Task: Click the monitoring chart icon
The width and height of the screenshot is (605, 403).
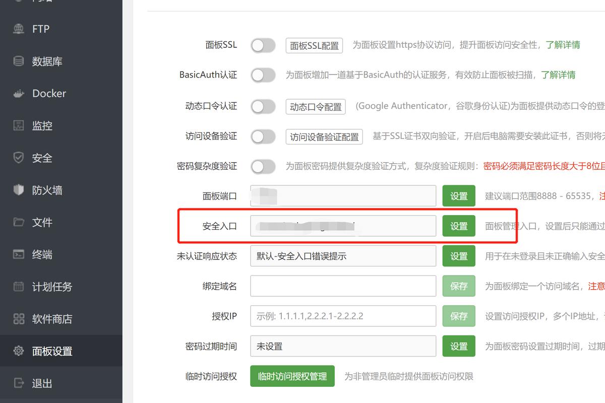Action: (19, 125)
